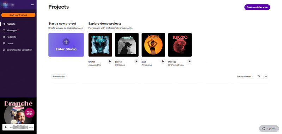Open the more options circle icon
Image resolution: width=282 pixels, height=134 pixels.
[x=266, y=76]
